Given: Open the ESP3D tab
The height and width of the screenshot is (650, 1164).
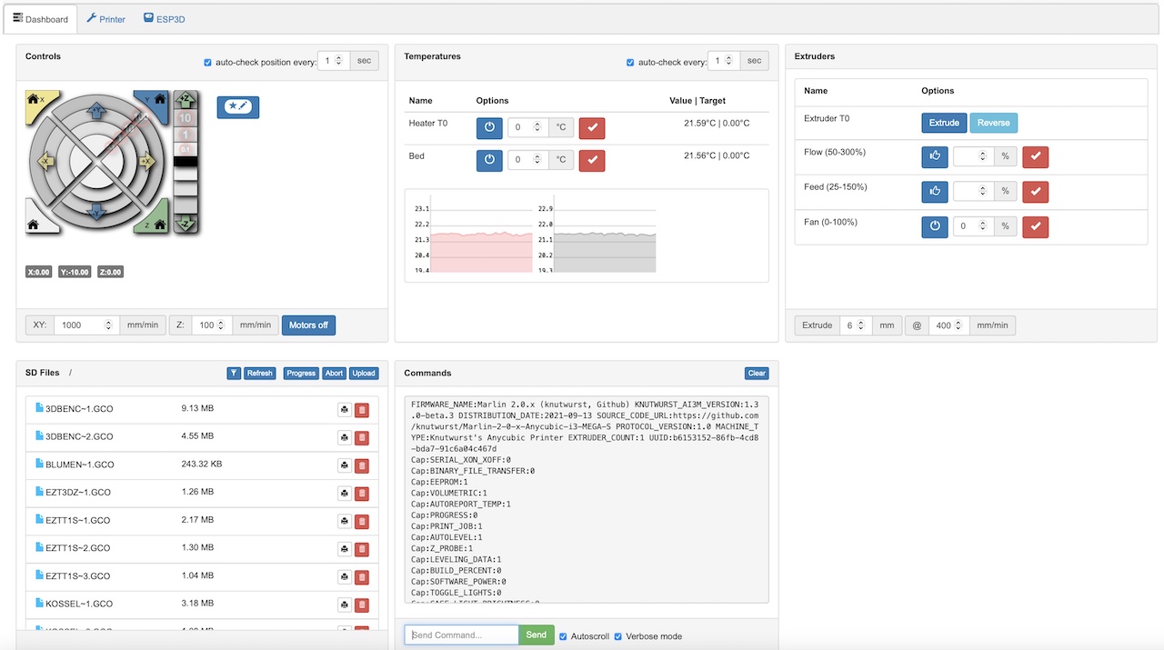Looking at the screenshot, I should tap(165, 18).
